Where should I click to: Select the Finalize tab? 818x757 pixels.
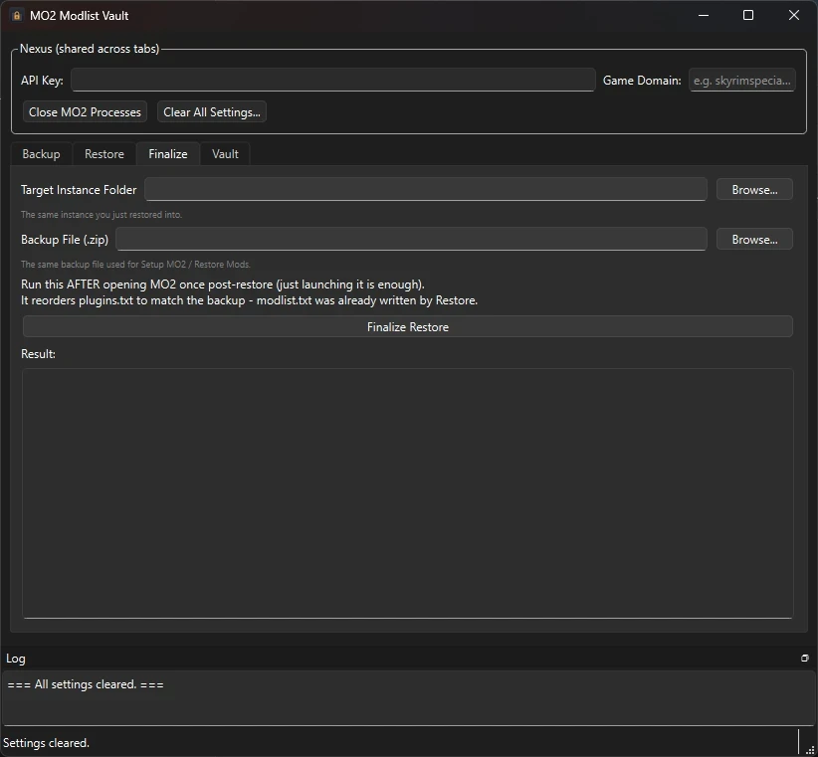[x=168, y=154]
